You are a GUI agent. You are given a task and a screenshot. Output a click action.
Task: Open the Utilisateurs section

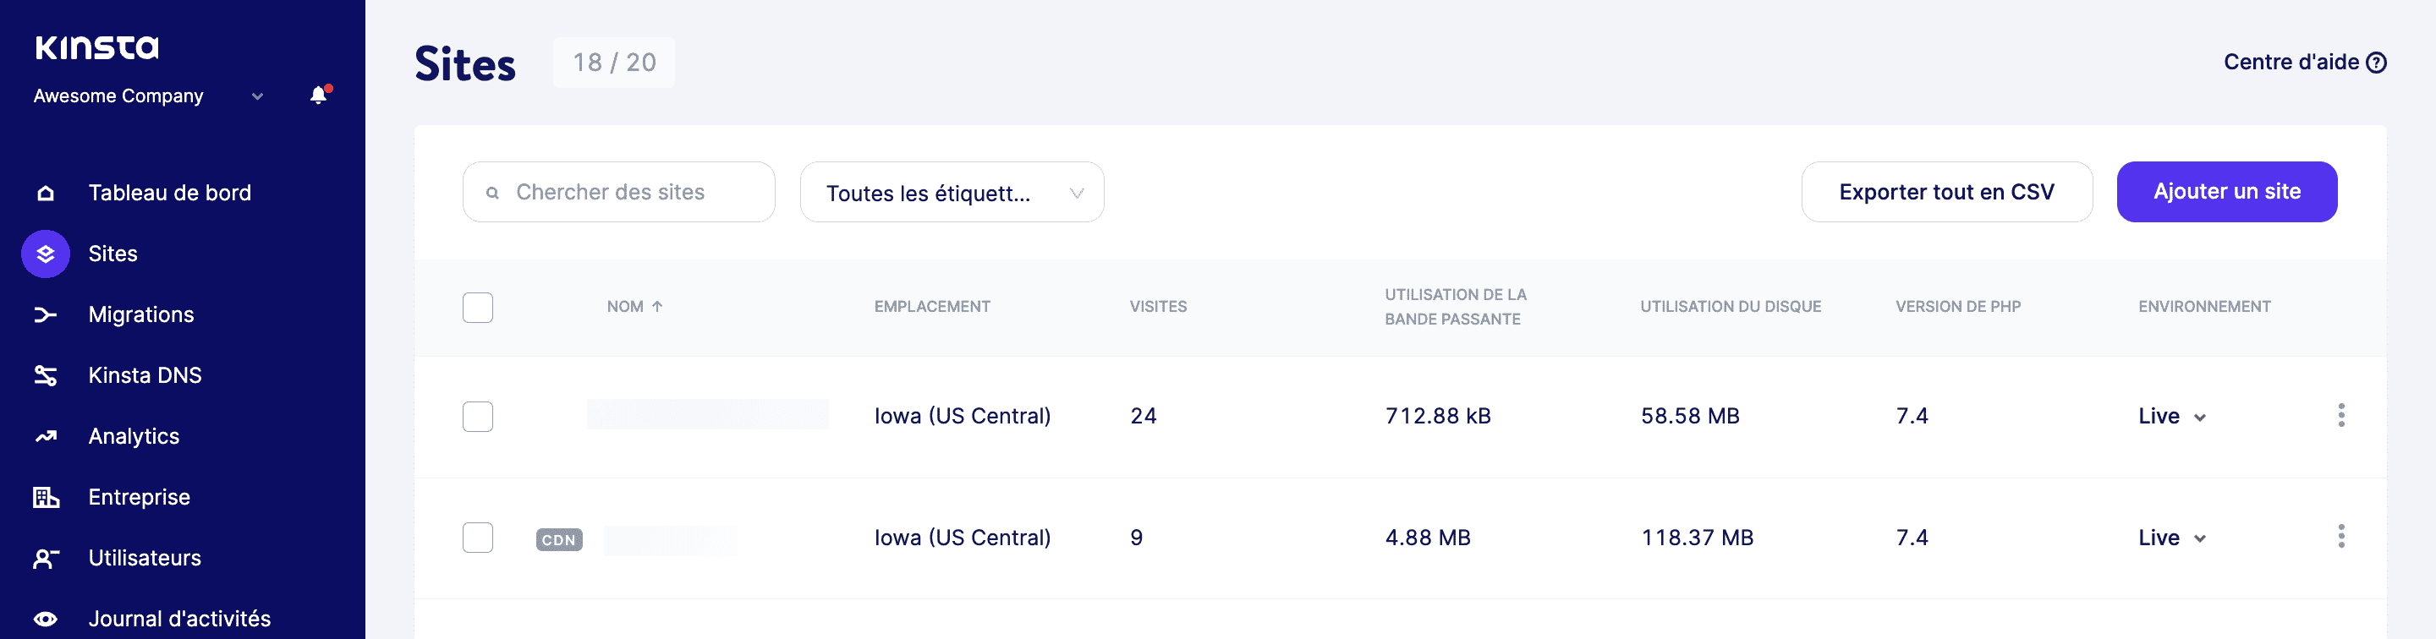pos(144,558)
